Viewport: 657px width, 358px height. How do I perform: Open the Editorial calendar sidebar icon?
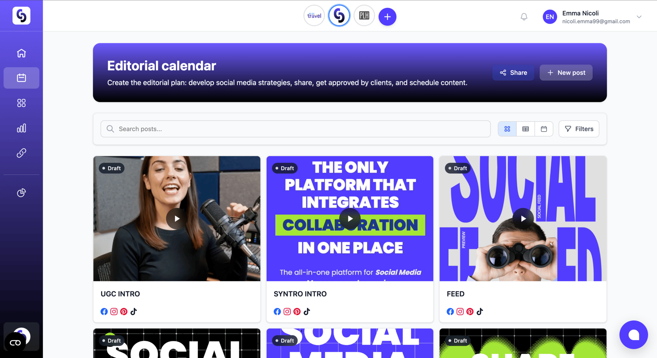click(x=21, y=78)
